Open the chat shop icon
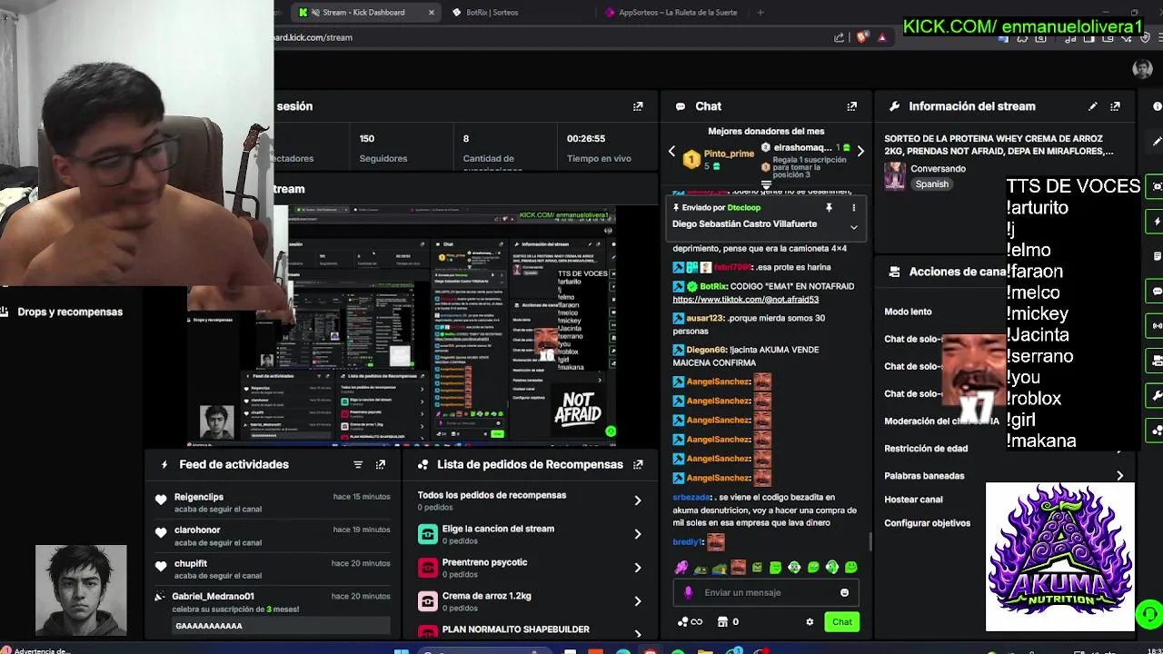The width and height of the screenshot is (1163, 654). pos(722,622)
